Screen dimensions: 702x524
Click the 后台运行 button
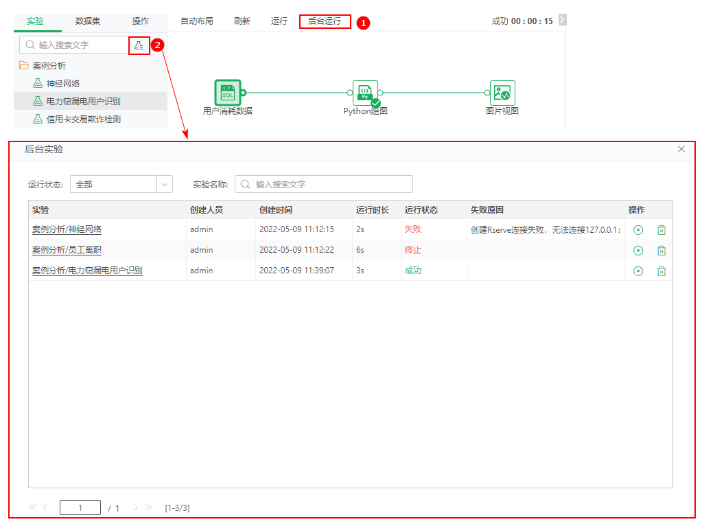click(x=325, y=21)
